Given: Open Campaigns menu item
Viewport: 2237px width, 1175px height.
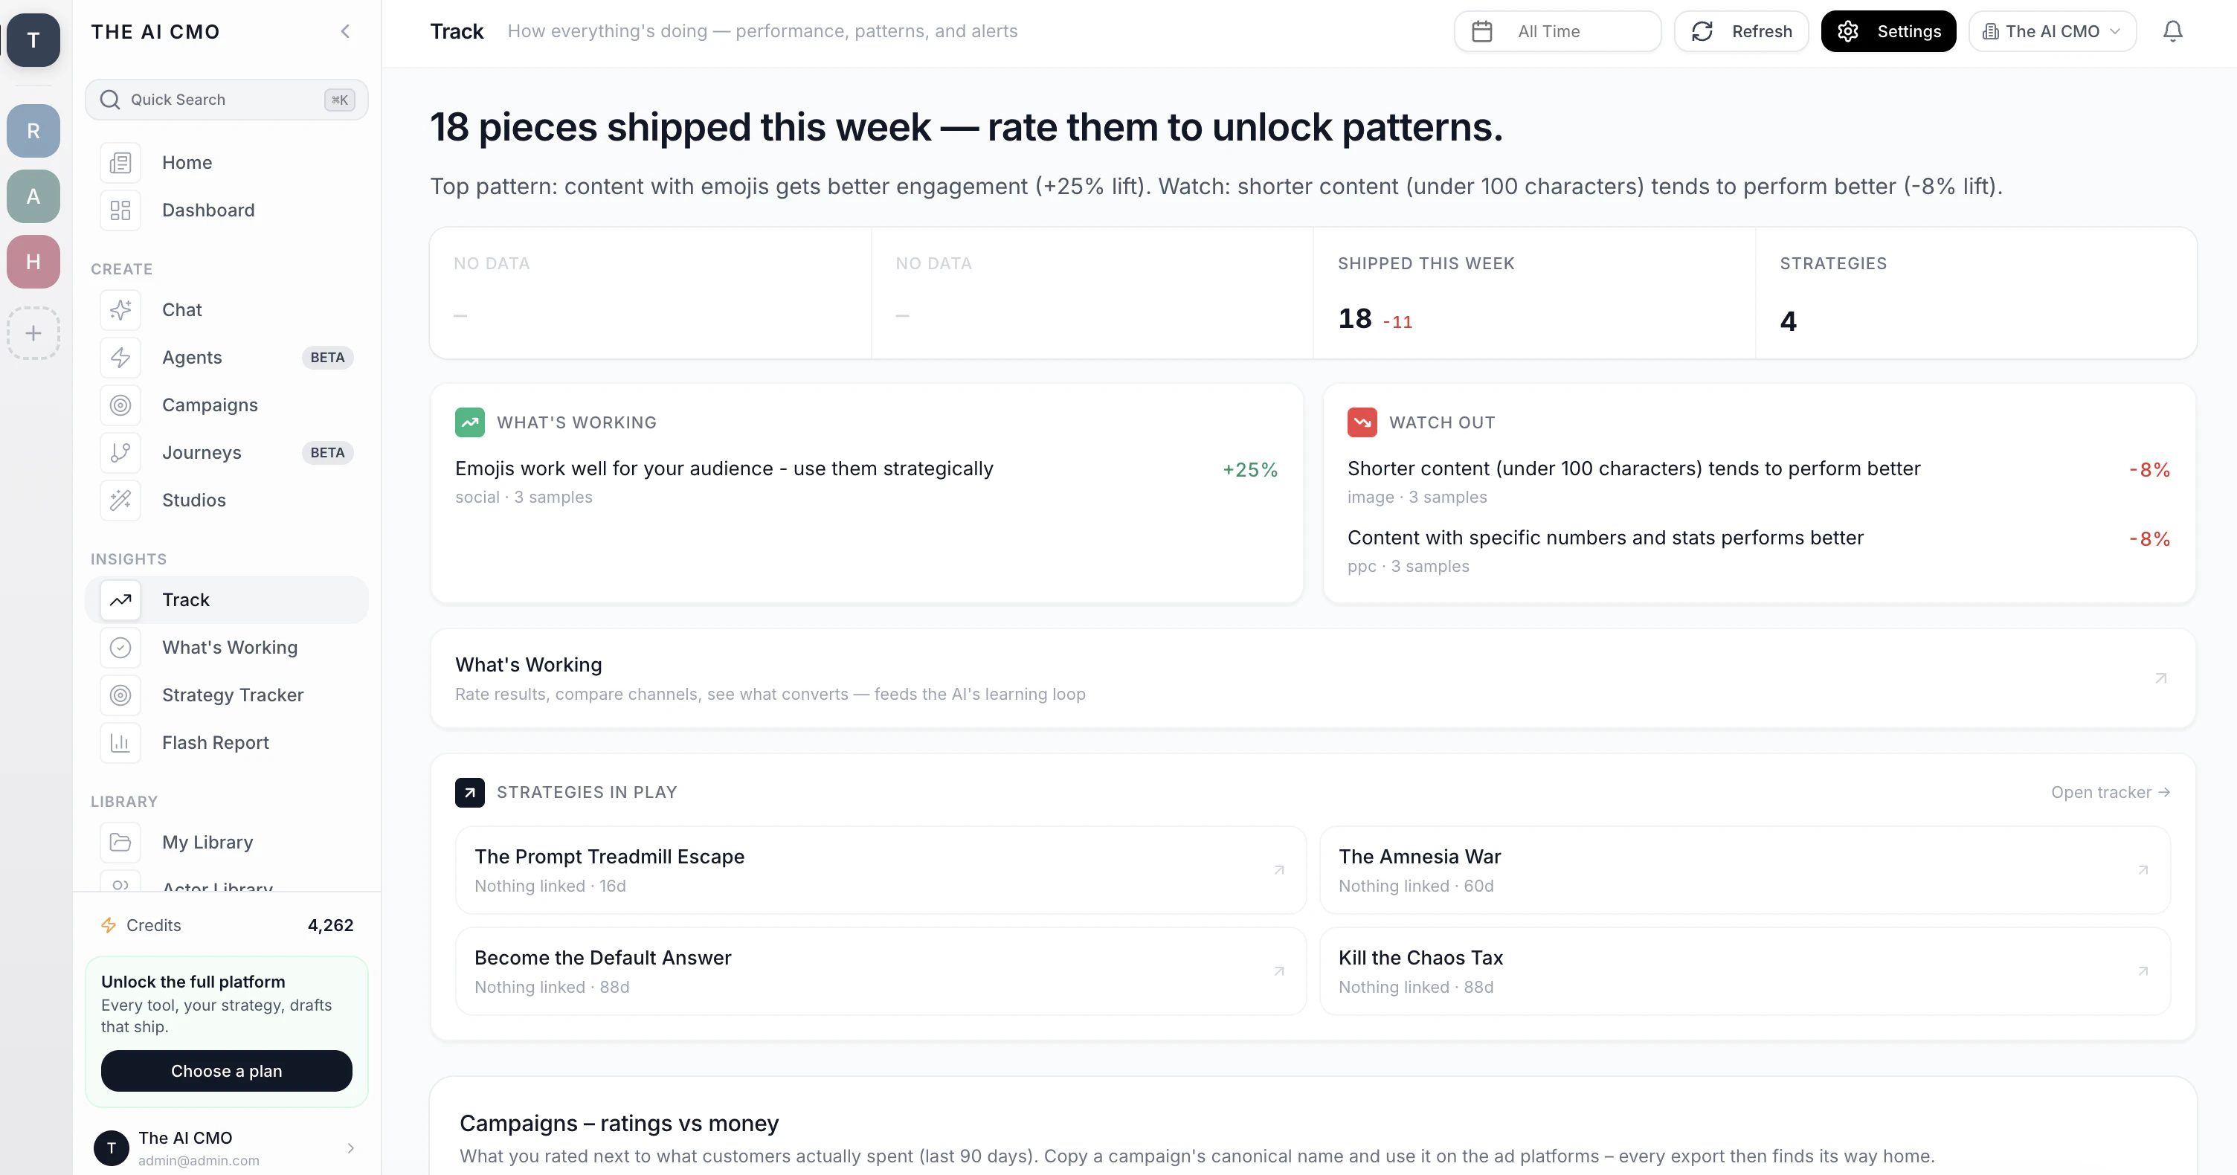Looking at the screenshot, I should [227, 405].
